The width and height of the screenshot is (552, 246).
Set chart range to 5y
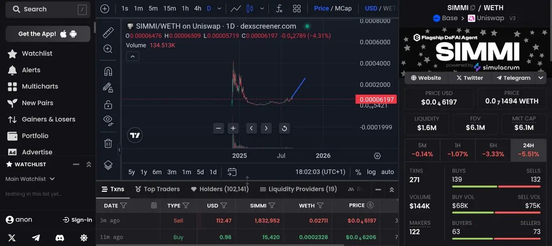(x=132, y=172)
